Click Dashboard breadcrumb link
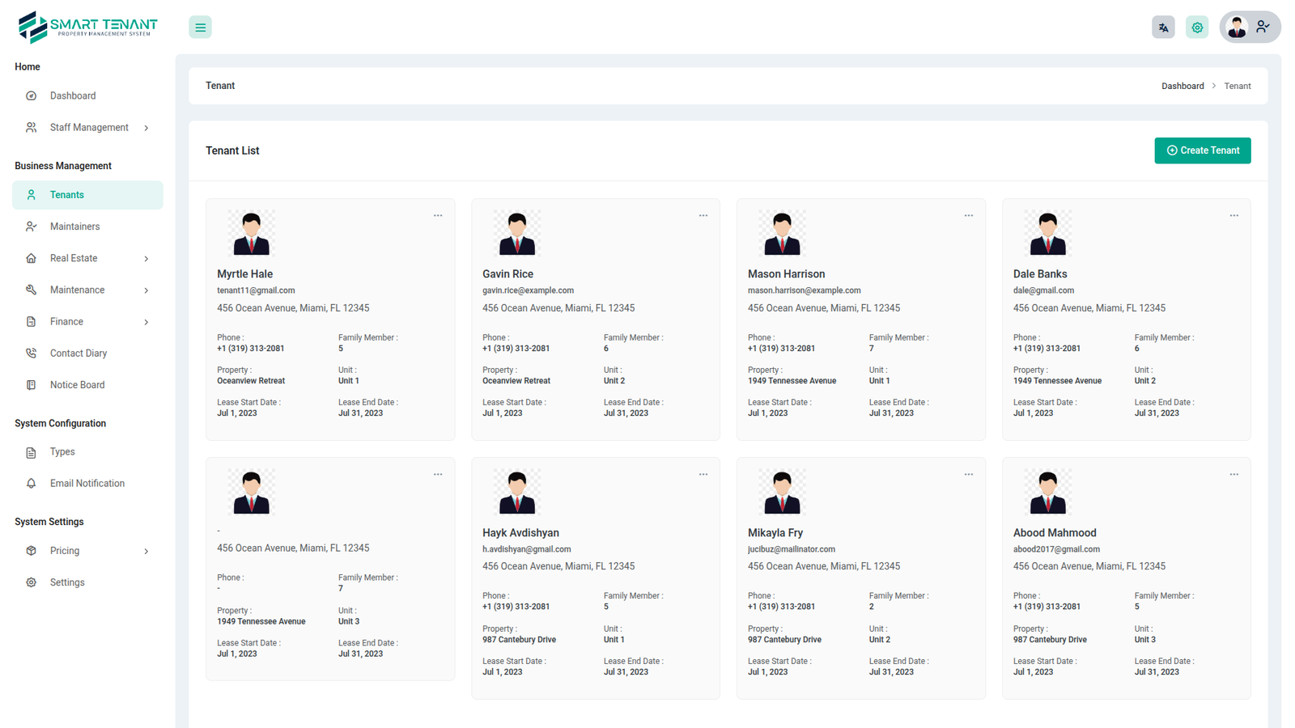 1182,86
